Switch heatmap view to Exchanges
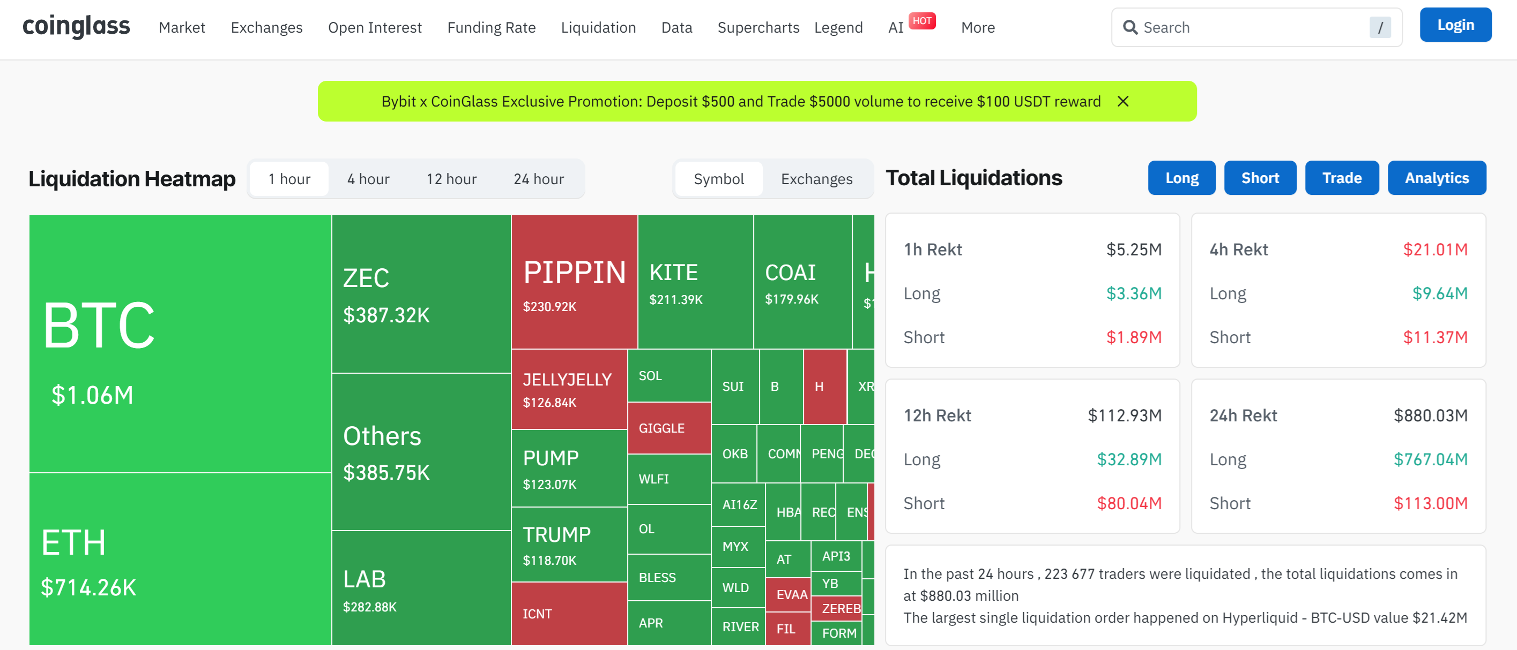 click(816, 179)
